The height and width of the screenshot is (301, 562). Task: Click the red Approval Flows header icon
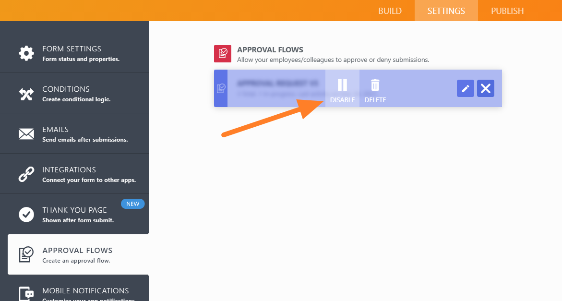click(223, 54)
